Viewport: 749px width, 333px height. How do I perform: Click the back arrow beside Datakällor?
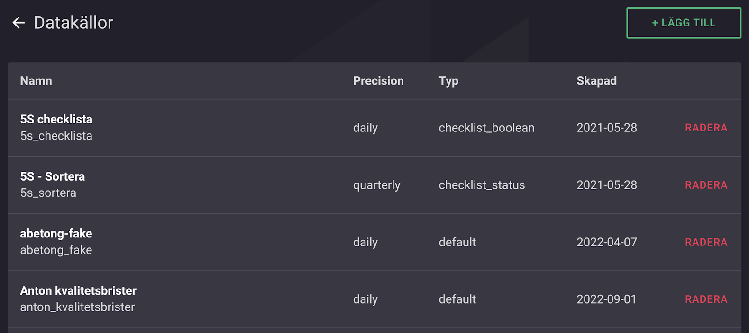point(18,23)
